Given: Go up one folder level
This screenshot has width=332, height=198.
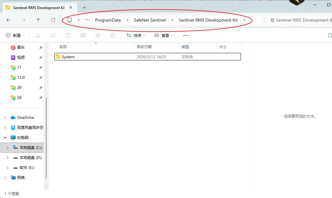Looking at the screenshot, I should 38,20.
